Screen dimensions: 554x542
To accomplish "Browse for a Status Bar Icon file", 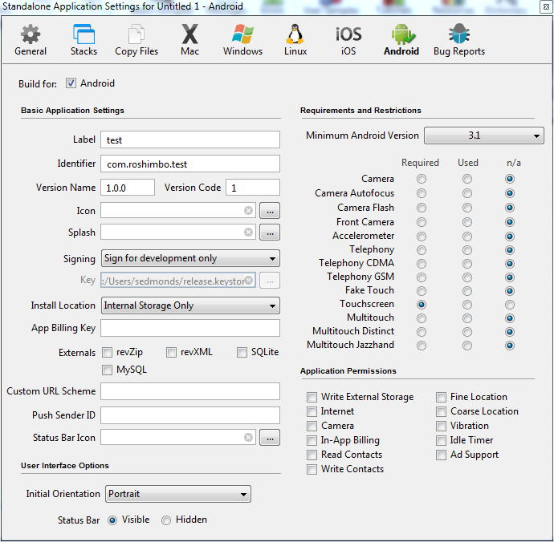I will [270, 438].
